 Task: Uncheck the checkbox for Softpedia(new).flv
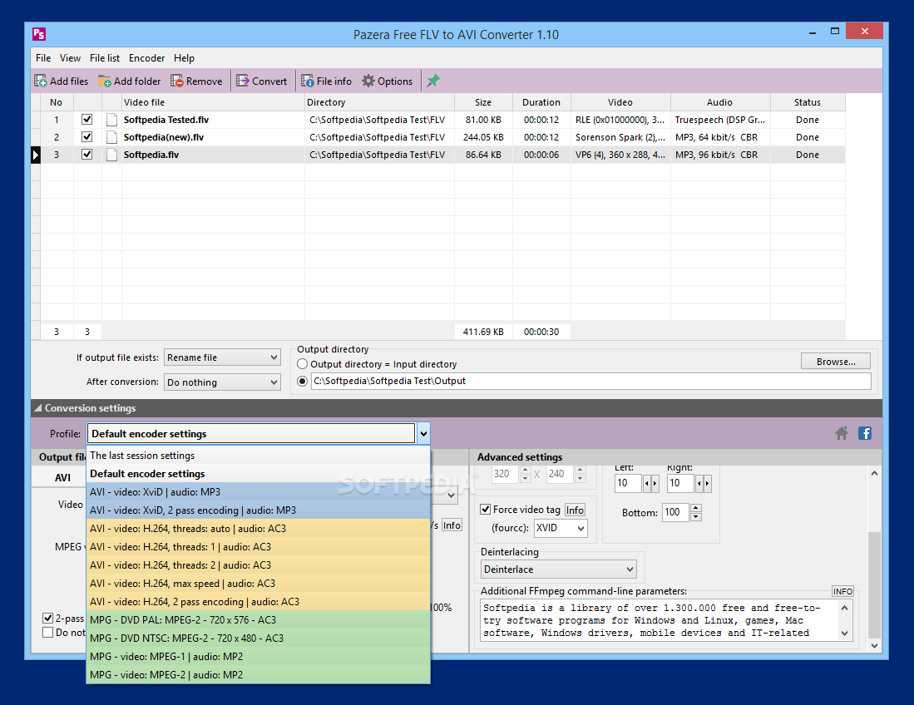tap(86, 137)
